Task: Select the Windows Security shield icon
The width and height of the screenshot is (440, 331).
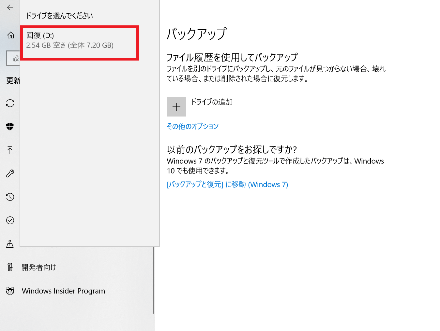Action: click(x=10, y=127)
